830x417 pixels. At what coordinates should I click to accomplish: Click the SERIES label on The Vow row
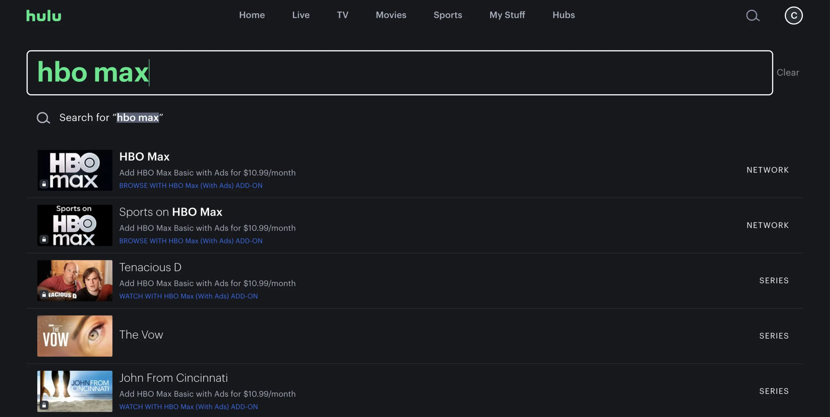[774, 336]
